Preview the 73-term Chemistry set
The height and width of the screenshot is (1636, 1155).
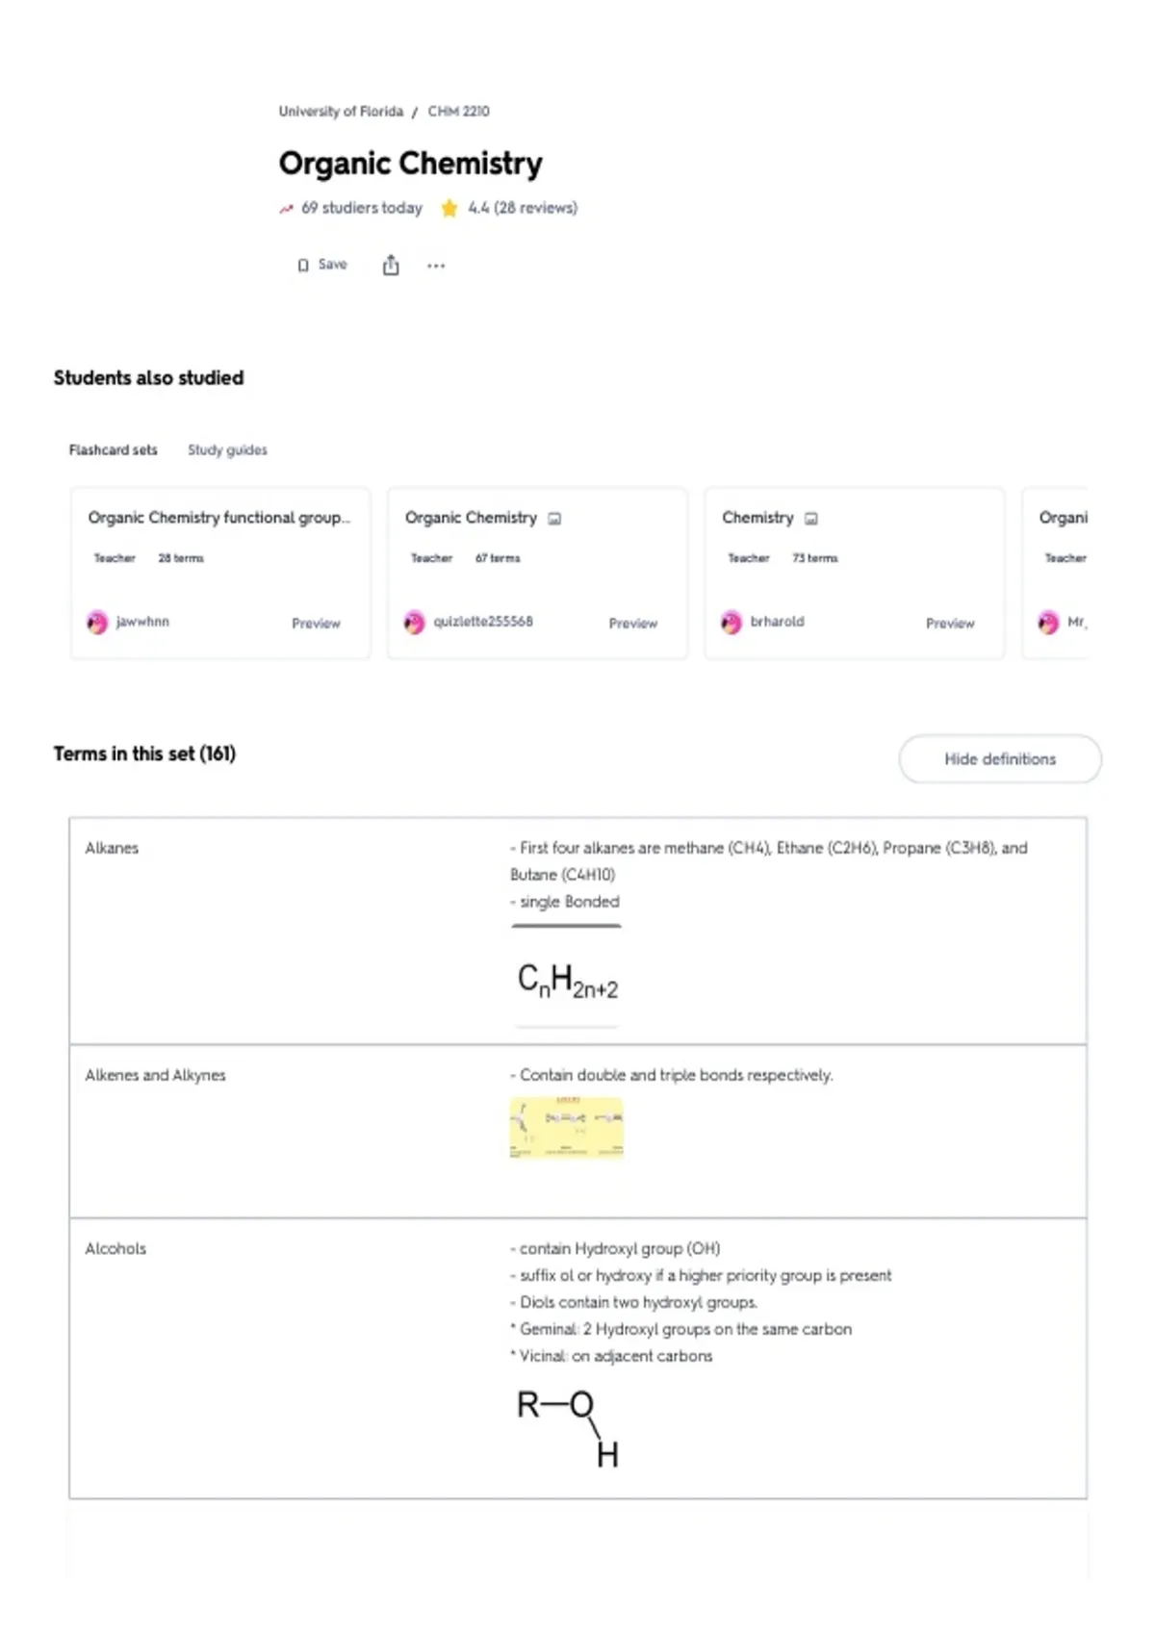click(950, 624)
